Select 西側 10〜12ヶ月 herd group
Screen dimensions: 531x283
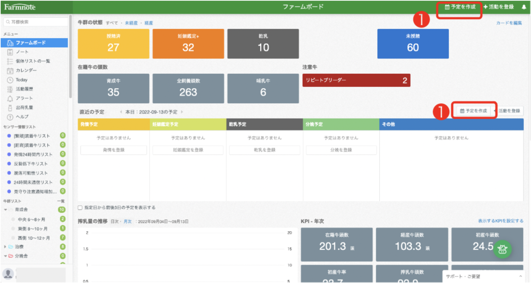[x=34, y=238]
